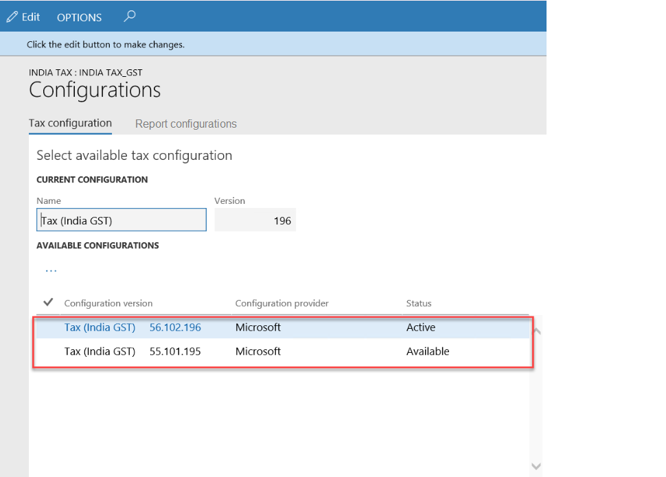Click the Name field Tax (India GST)
666x477 pixels.
pos(122,220)
